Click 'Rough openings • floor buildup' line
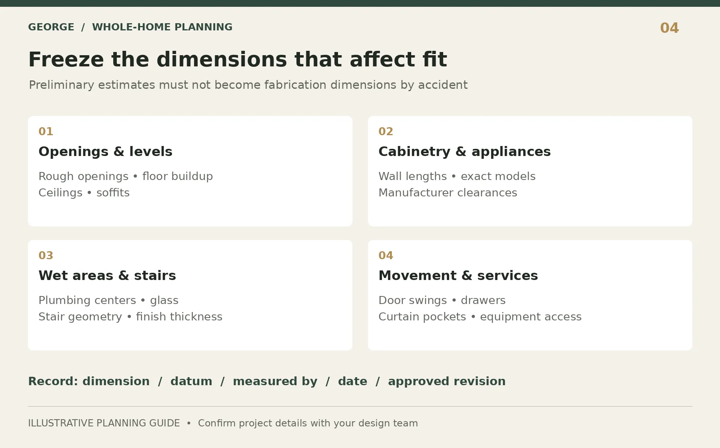 (126, 176)
